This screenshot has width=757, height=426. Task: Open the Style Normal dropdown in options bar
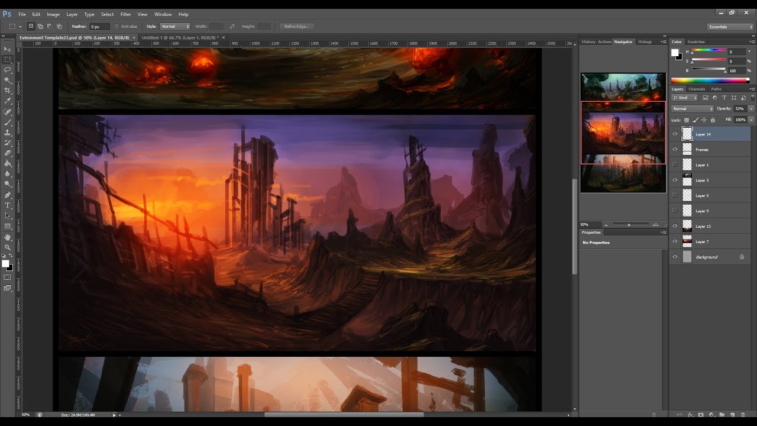pyautogui.click(x=175, y=27)
